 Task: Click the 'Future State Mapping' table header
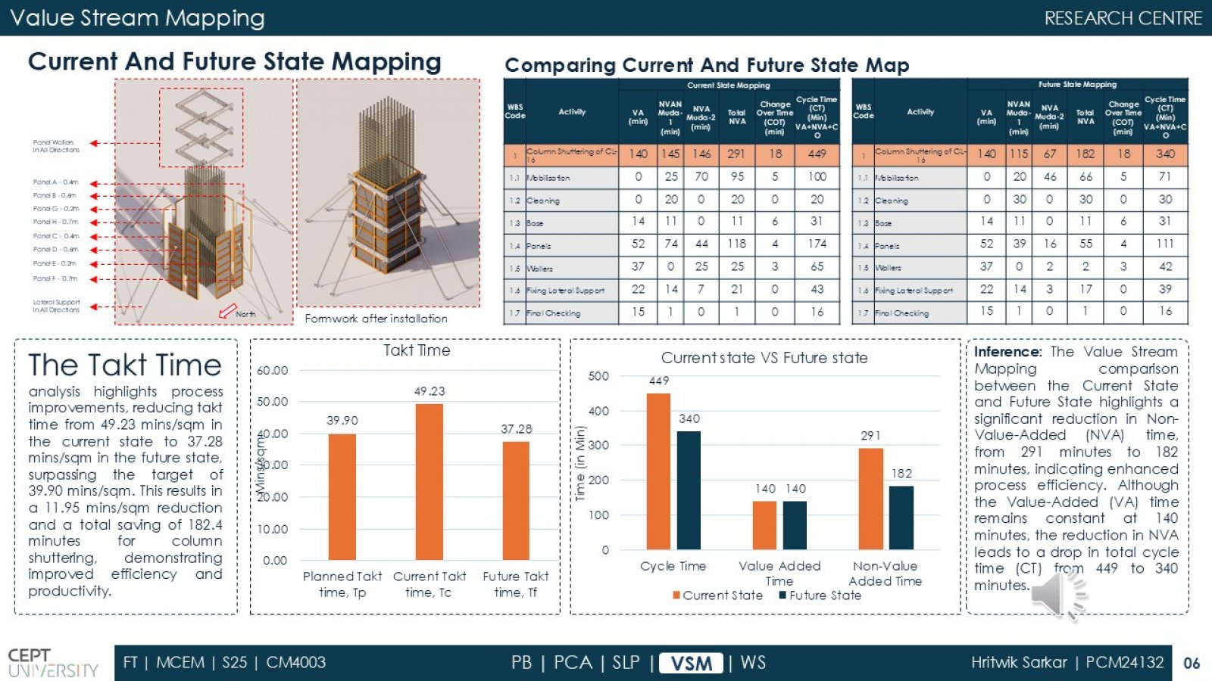coord(1077,85)
